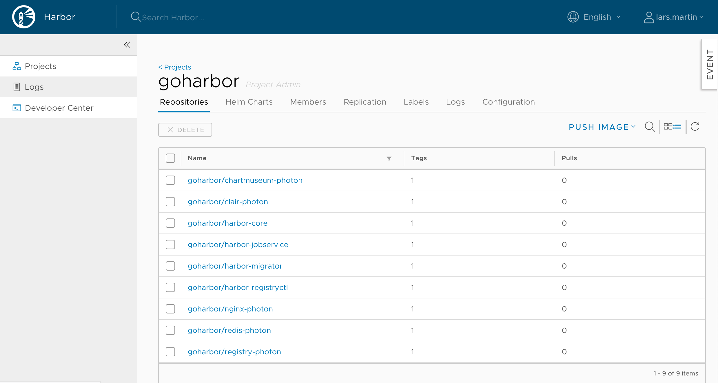The height and width of the screenshot is (383, 718).
Task: Open the Labels tab
Action: (x=416, y=102)
